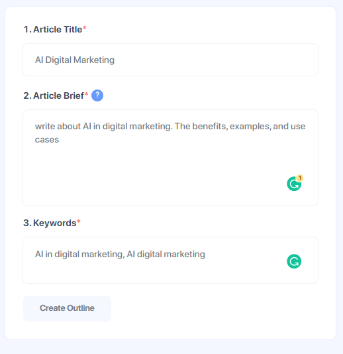The width and height of the screenshot is (343, 354).
Task: Open the Article Brief help question mark
Action: tap(97, 95)
